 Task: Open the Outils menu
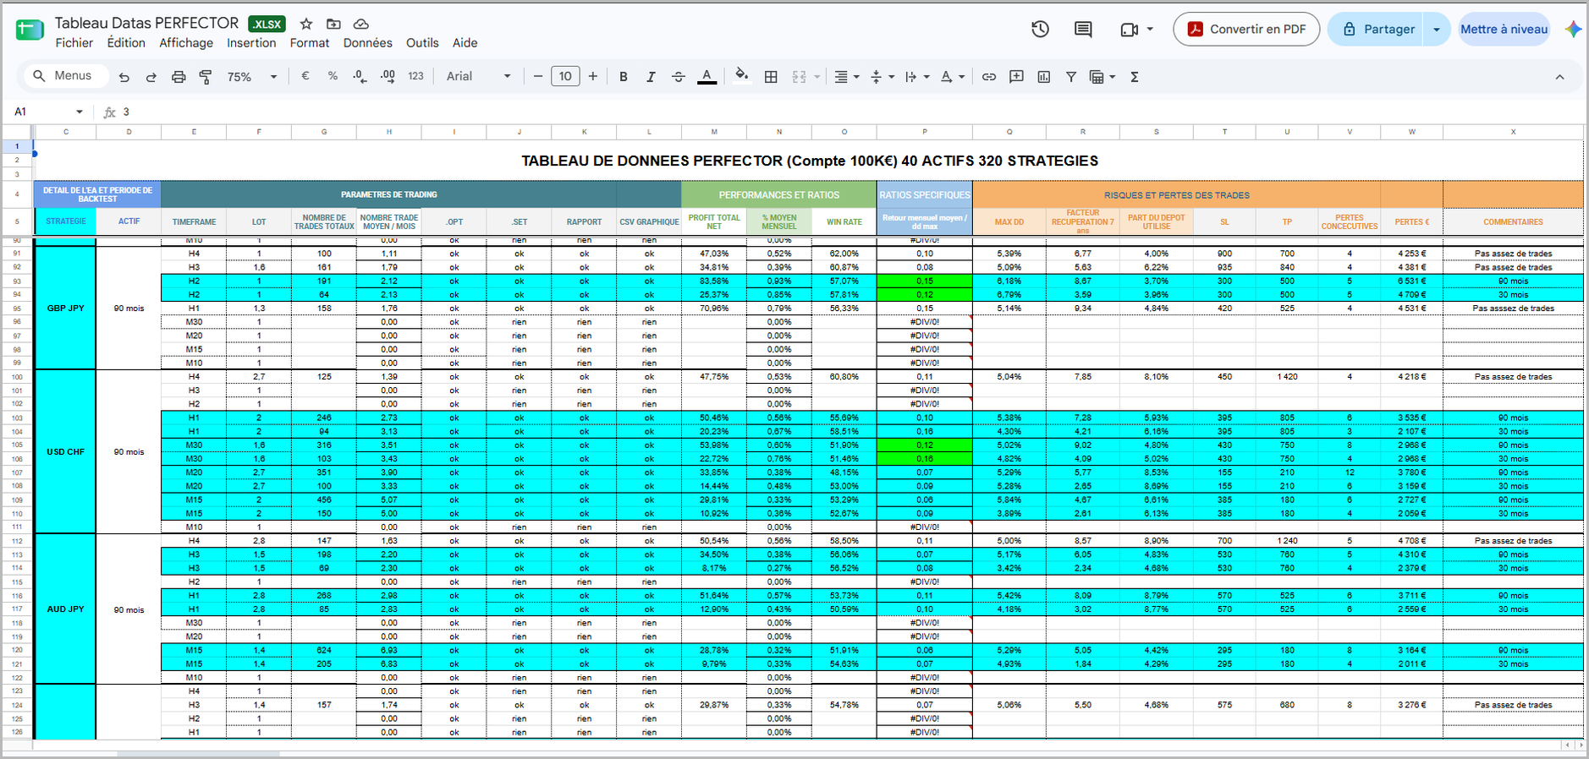pyautogui.click(x=422, y=43)
